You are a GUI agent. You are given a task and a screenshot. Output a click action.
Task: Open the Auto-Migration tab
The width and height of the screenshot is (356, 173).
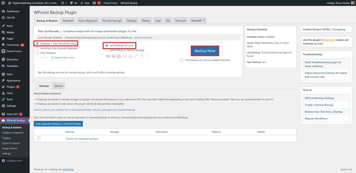pyautogui.click(x=88, y=21)
